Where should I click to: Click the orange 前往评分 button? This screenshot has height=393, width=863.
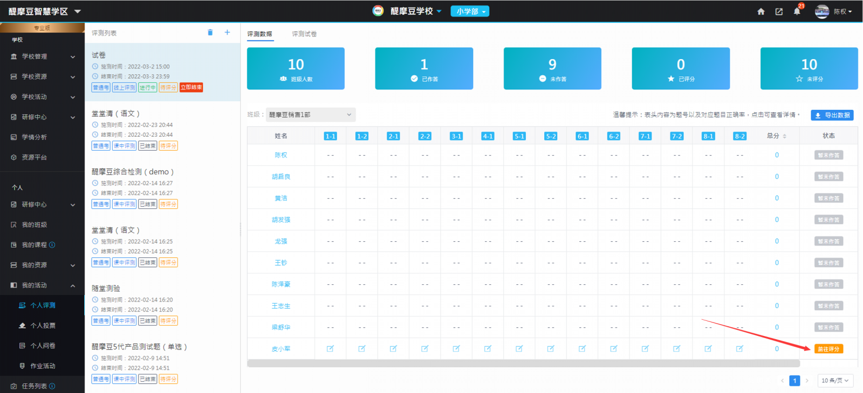click(x=828, y=349)
